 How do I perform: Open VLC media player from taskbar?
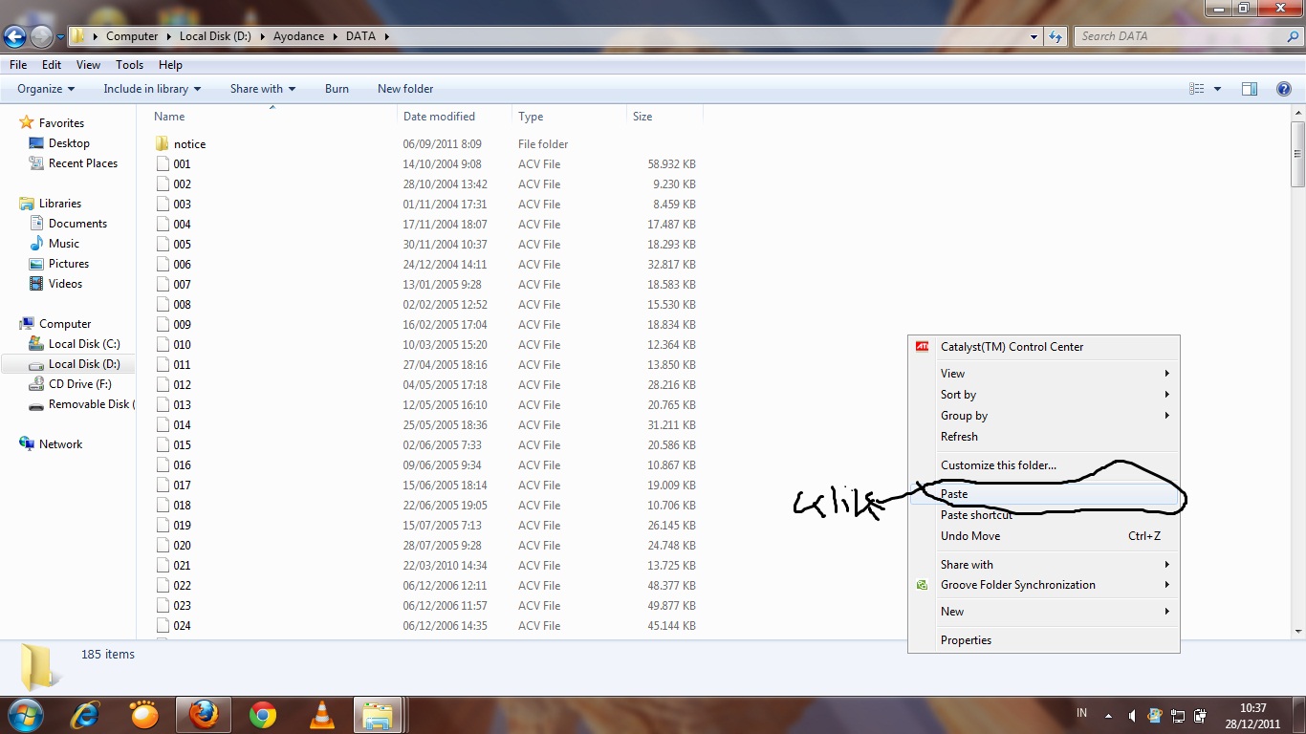(322, 715)
